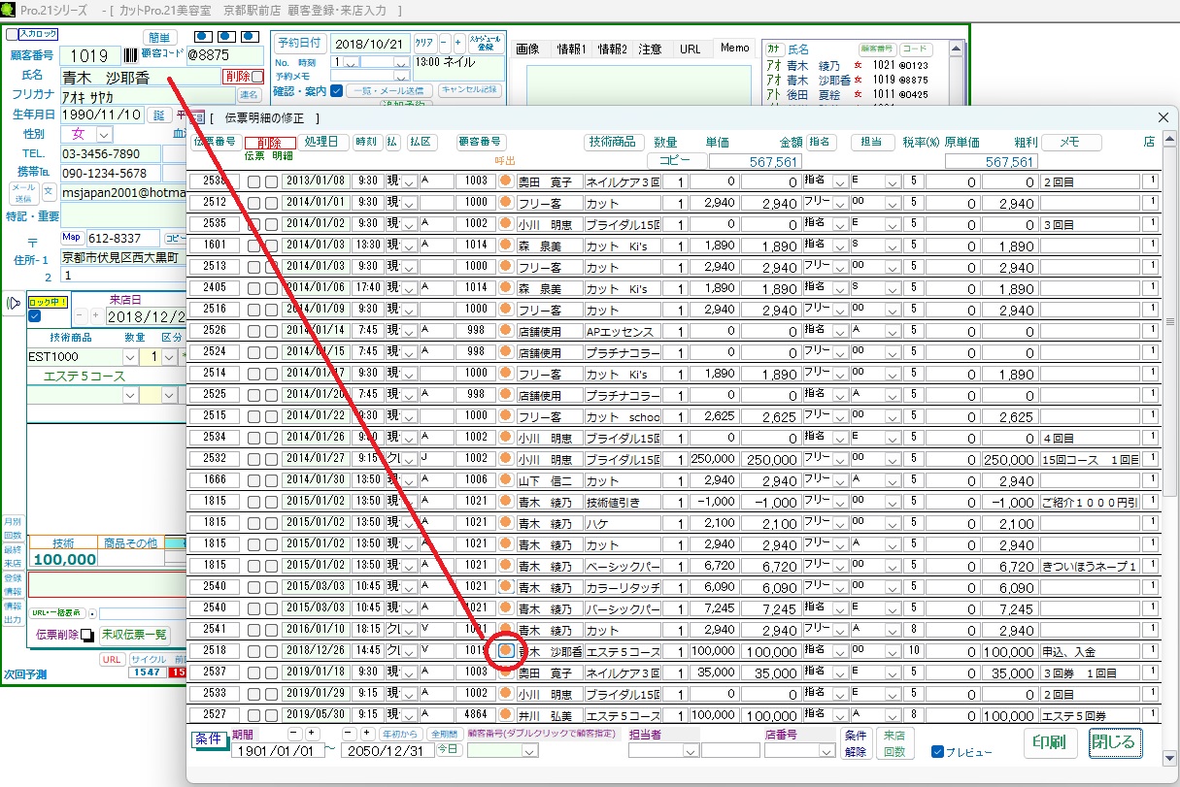Open the 予約メモ dropdown
The image size is (1180, 787).
401,76
